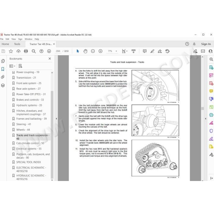Image resolution: width=214 pixels, height=214 pixels.
Task: Expand the right tools pane arrow
Action: coord(205,119)
